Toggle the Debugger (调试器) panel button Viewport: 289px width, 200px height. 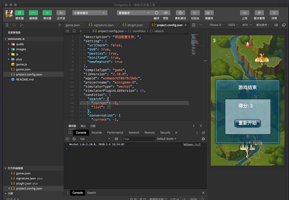pyautogui.click(x=47, y=13)
